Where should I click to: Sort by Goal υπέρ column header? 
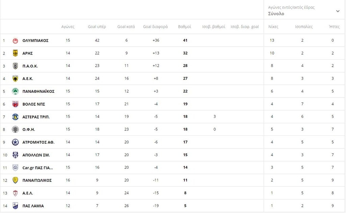(97, 27)
